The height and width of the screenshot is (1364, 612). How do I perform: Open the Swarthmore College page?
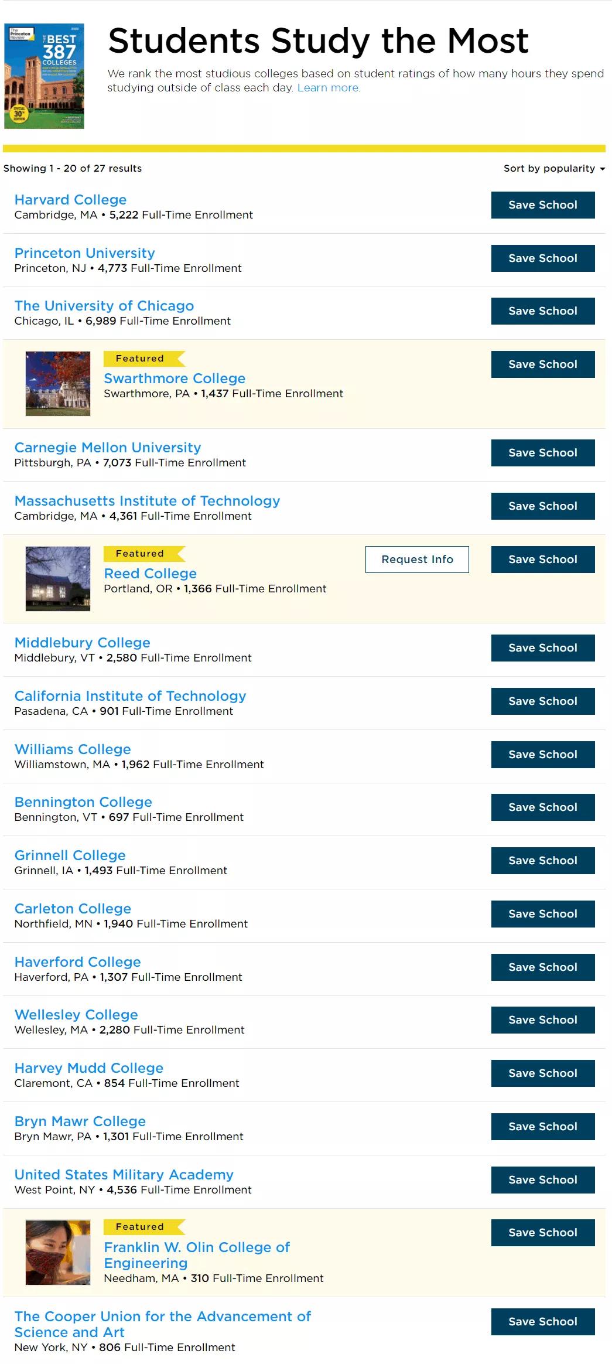click(175, 378)
